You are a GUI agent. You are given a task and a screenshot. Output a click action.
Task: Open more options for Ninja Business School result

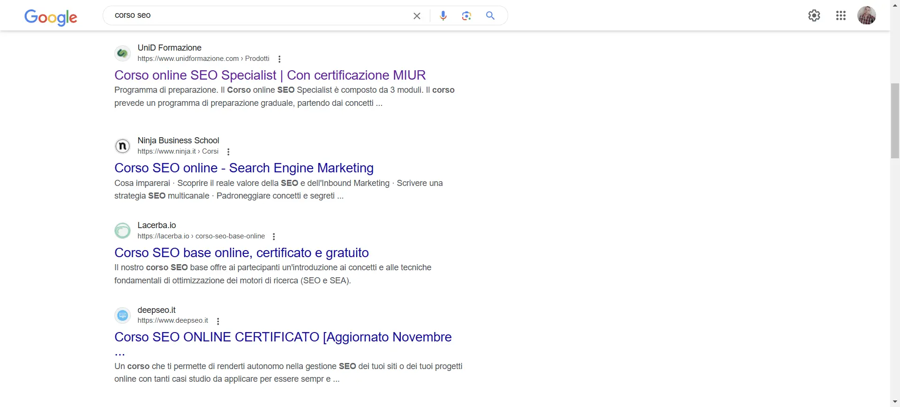tap(228, 152)
